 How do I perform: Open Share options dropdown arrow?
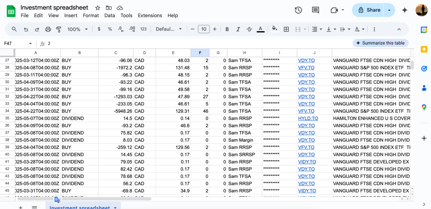pos(389,10)
